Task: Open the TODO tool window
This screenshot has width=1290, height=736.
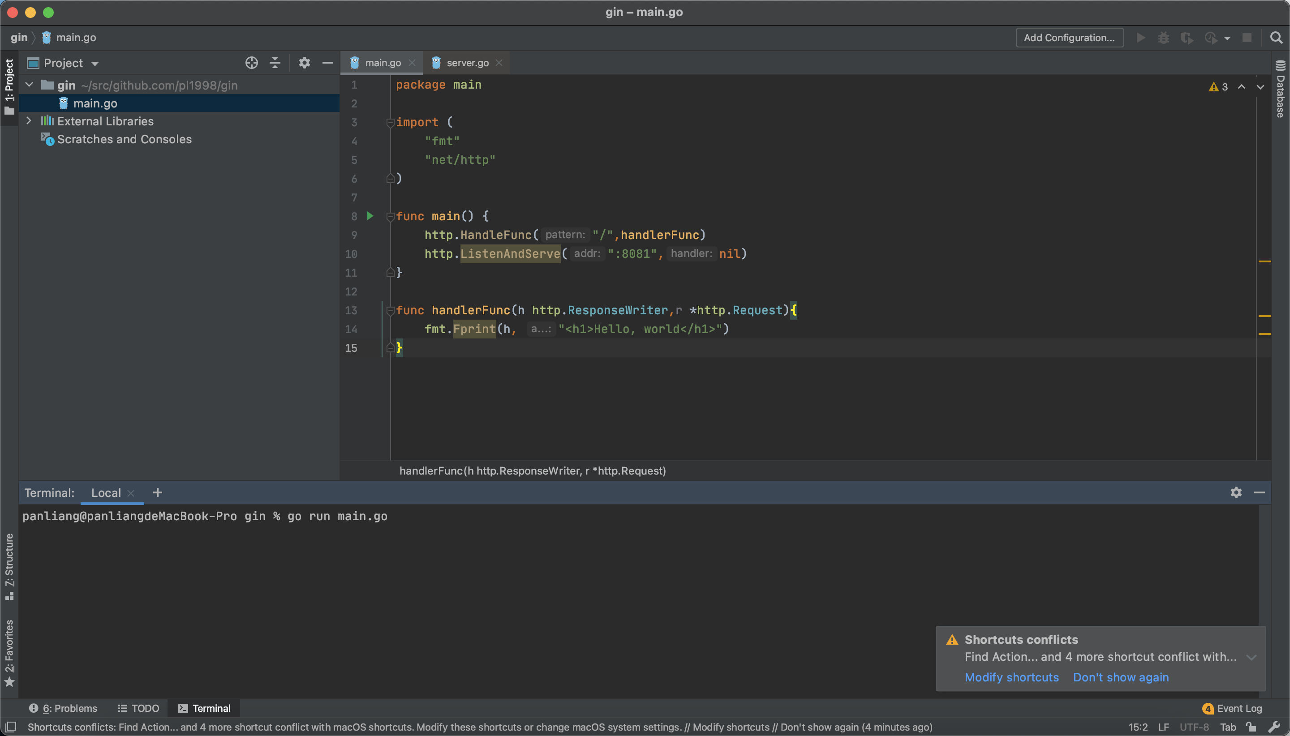Action: point(138,708)
